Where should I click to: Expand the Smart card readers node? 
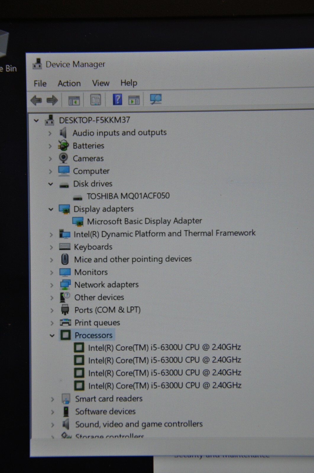point(53,399)
